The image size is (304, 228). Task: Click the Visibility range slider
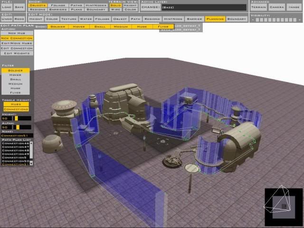pos(276,20)
